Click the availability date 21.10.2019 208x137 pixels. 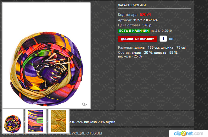(x=164, y=31)
